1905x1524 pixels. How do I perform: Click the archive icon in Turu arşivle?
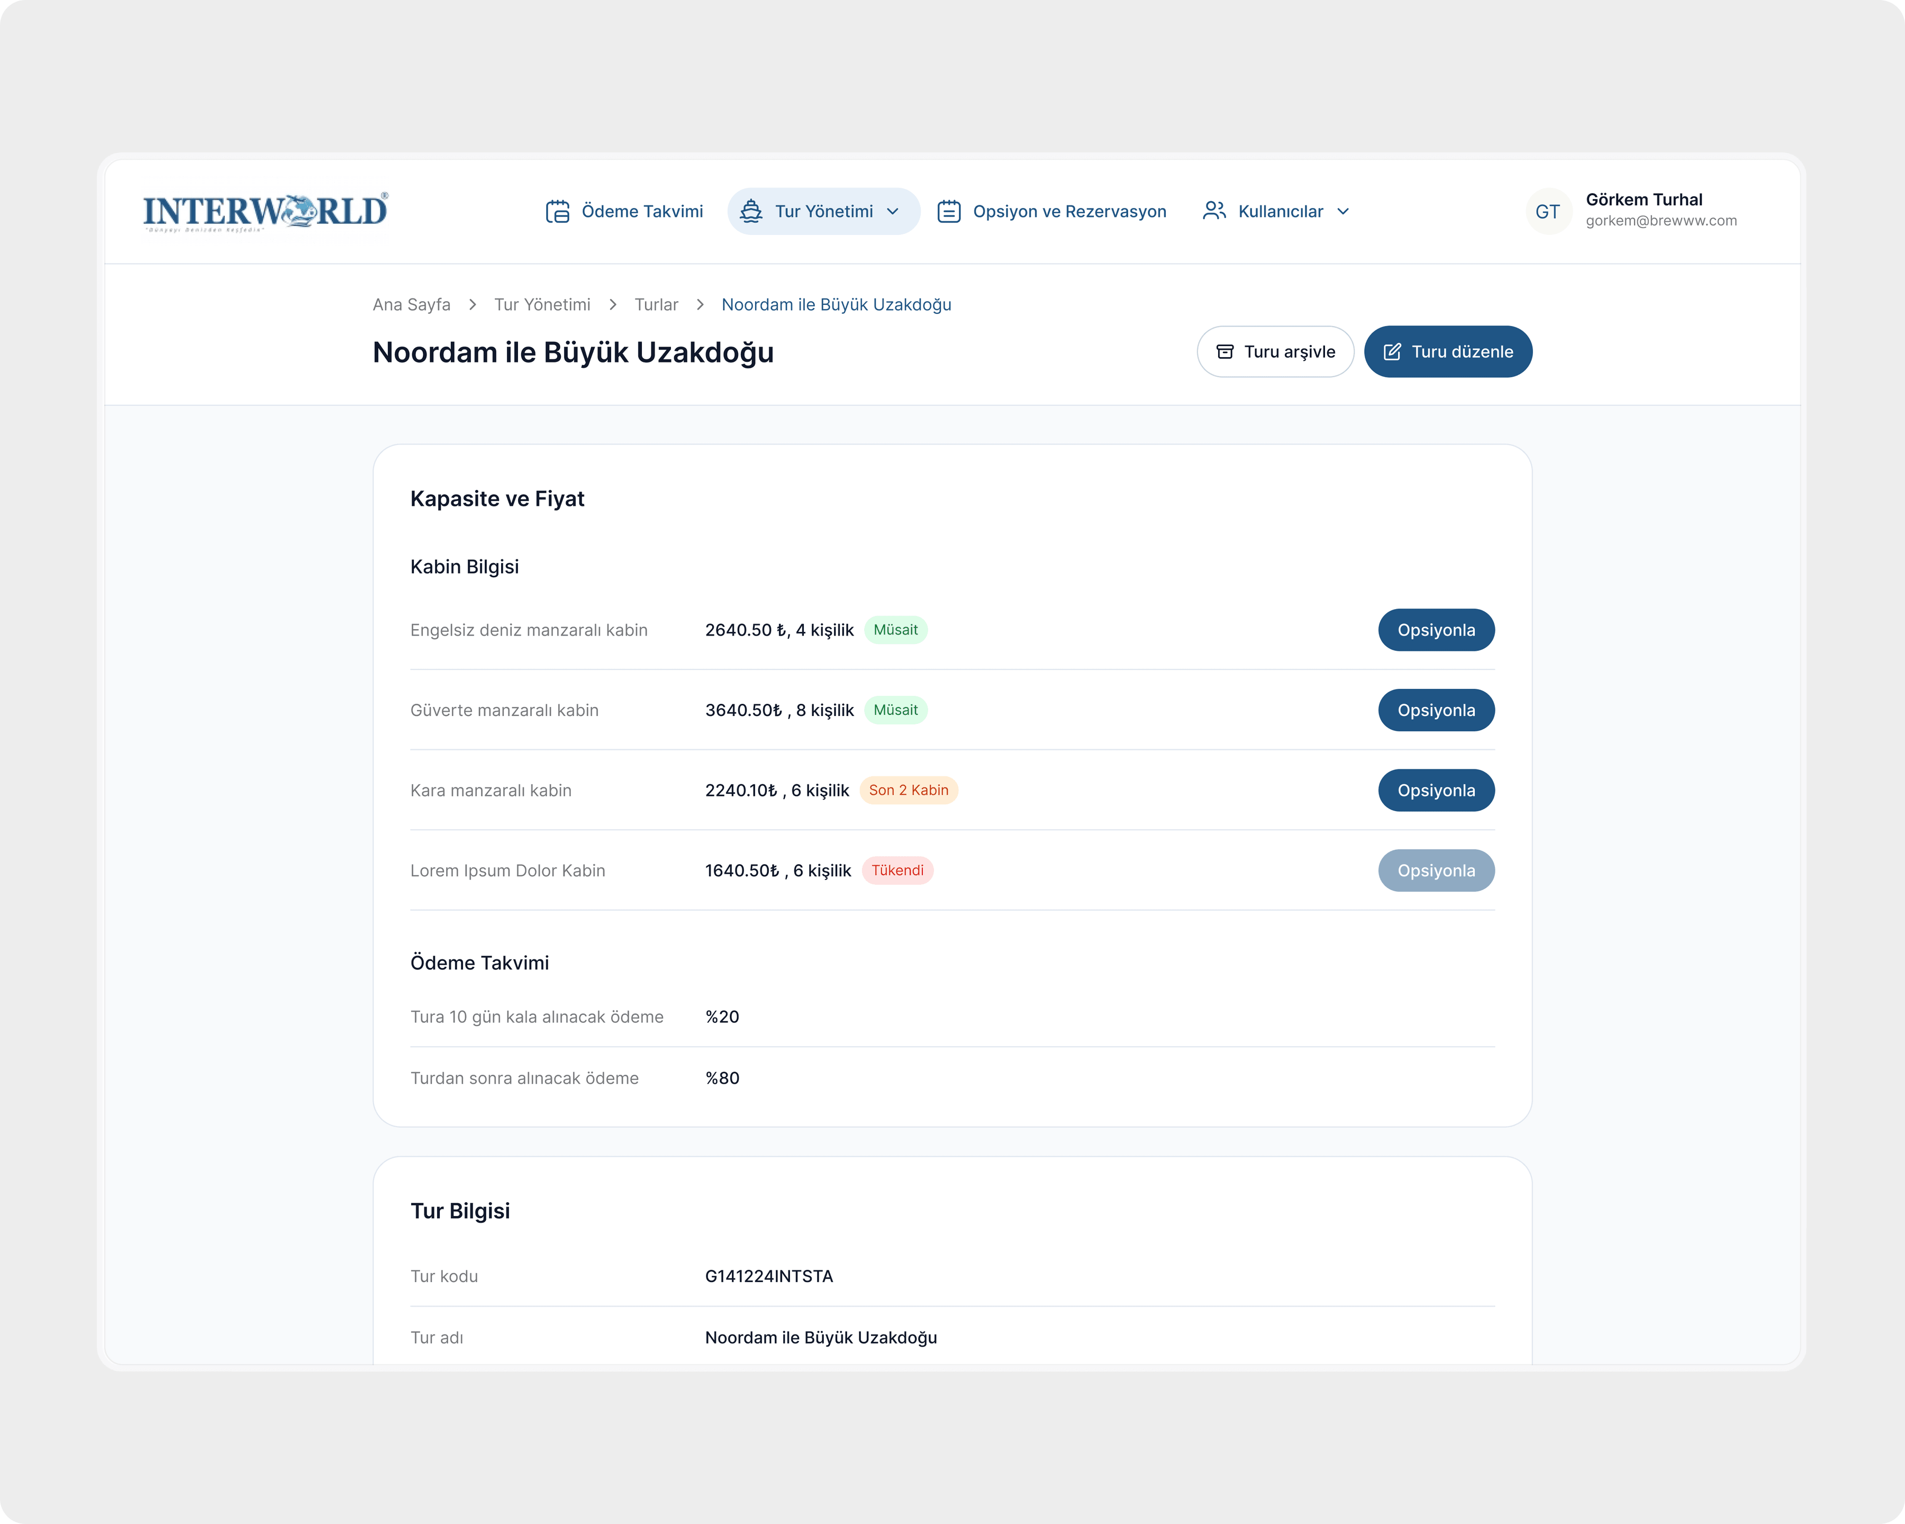1224,351
